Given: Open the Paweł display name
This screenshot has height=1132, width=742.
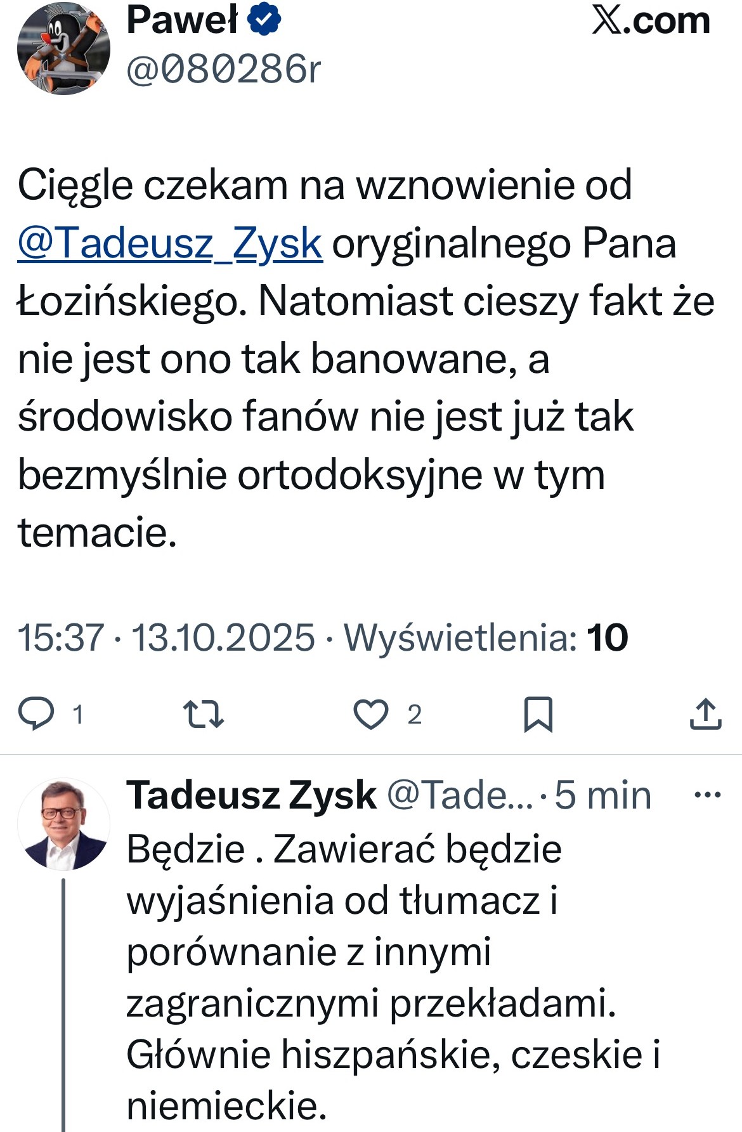Looking at the screenshot, I should [x=182, y=20].
